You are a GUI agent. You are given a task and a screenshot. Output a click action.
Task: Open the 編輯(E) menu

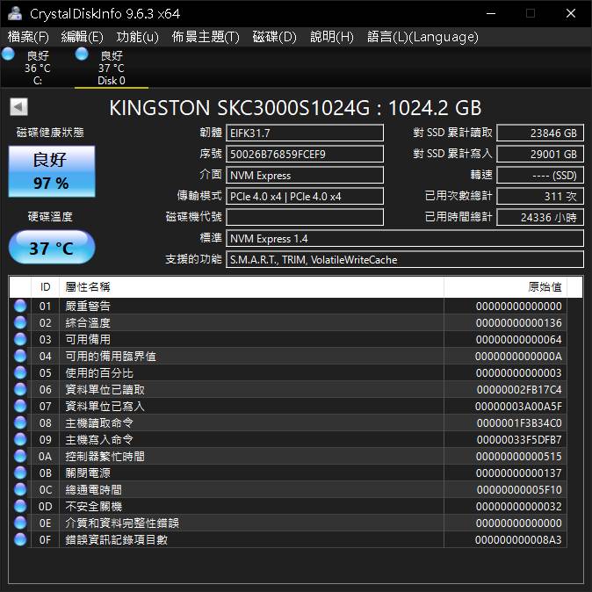[x=82, y=37]
